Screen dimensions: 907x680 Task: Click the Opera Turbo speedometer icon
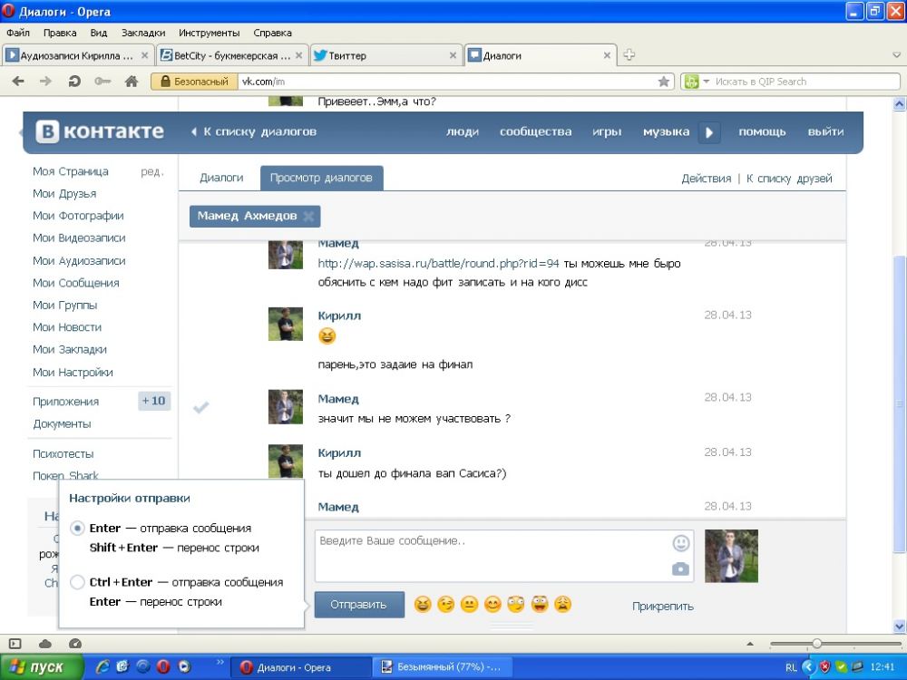tap(75, 644)
